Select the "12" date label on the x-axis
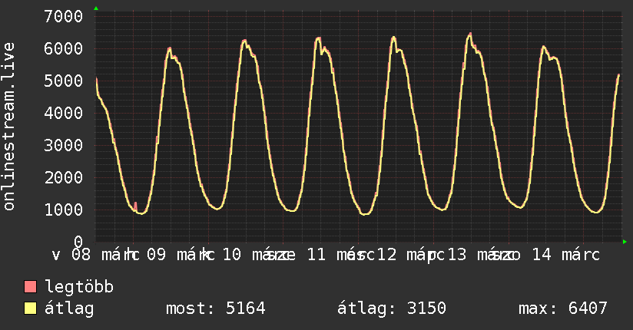 pos(386,255)
